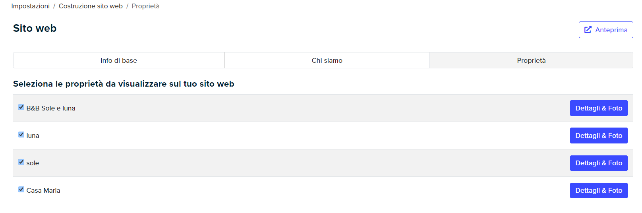642x213 pixels.
Task: Go back to Impostazioni in breadcrumb
Action: [x=31, y=6]
